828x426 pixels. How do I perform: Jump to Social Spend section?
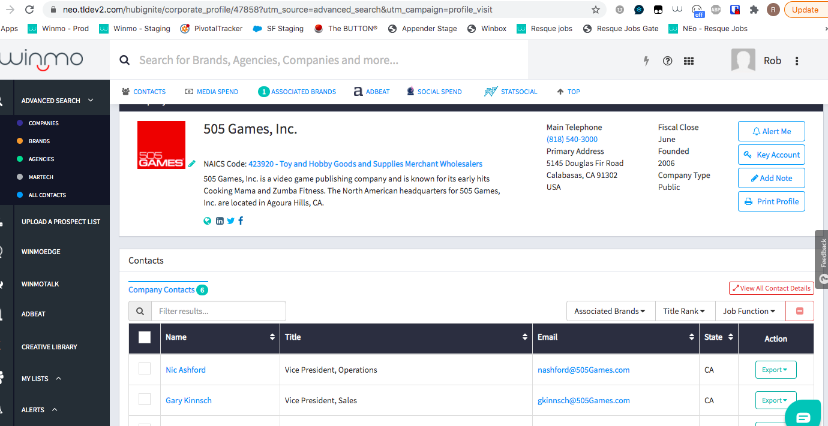[x=434, y=92]
